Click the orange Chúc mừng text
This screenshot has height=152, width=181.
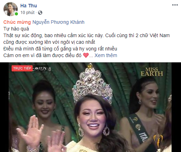pos(17,22)
